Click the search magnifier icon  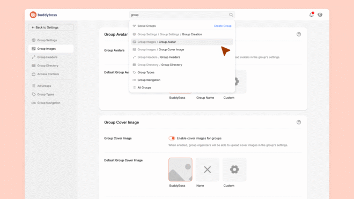pyautogui.click(x=231, y=14)
